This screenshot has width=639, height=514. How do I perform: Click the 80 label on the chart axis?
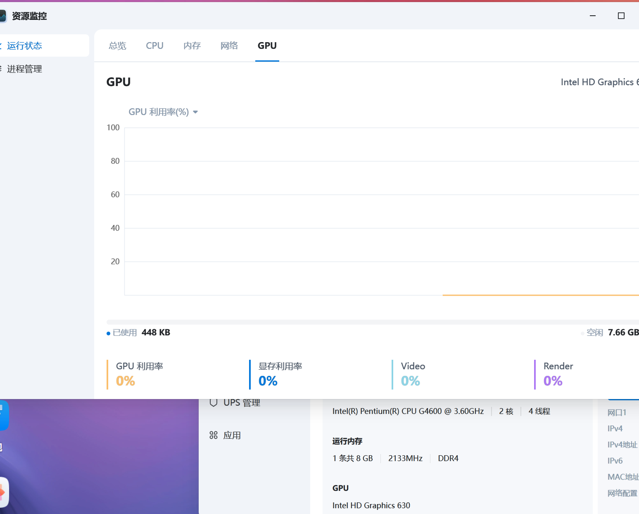click(x=115, y=161)
